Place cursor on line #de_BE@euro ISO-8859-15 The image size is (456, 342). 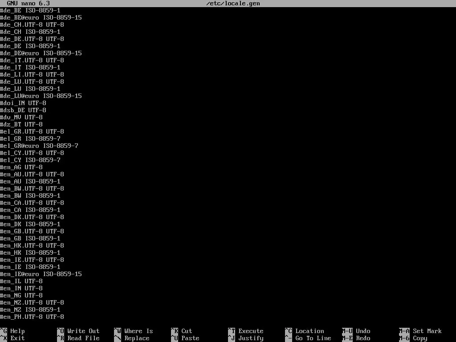(x=41, y=17)
